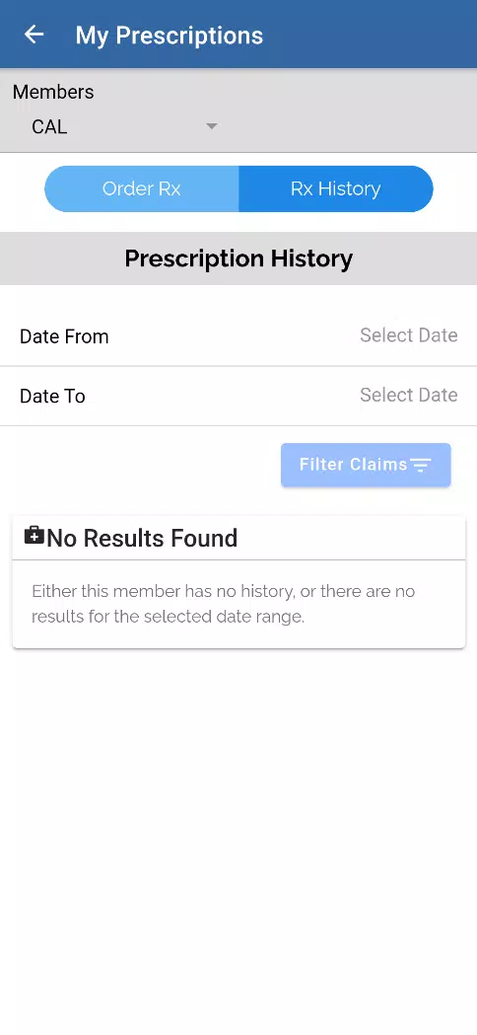Click Filter Claims button

click(x=367, y=465)
